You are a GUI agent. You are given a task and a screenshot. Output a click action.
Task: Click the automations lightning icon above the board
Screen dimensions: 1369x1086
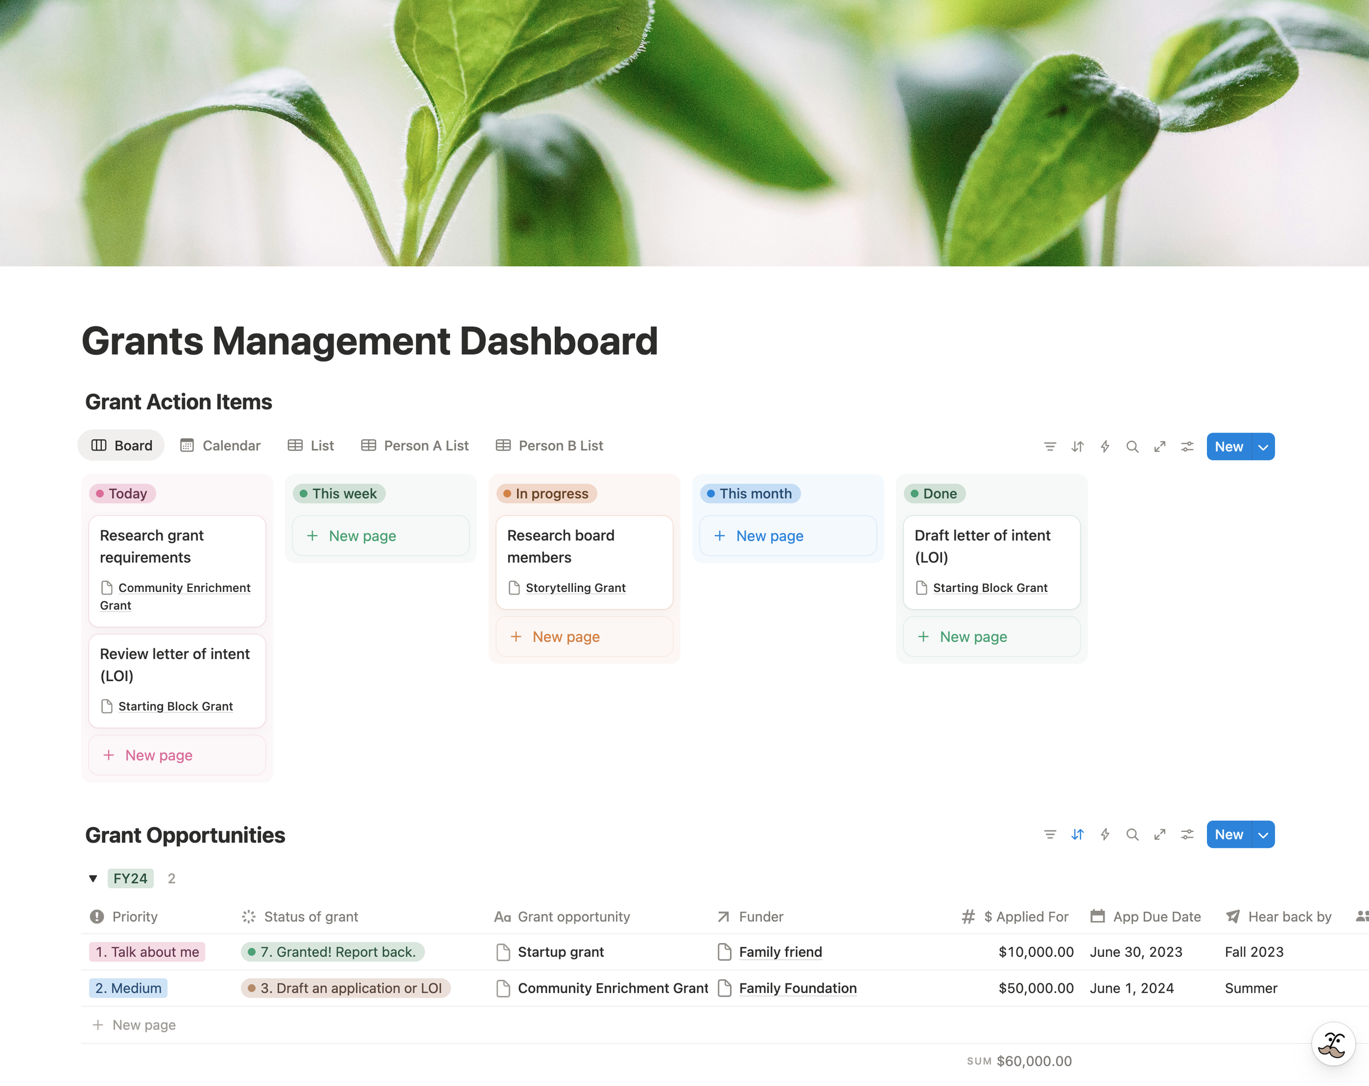1105,446
